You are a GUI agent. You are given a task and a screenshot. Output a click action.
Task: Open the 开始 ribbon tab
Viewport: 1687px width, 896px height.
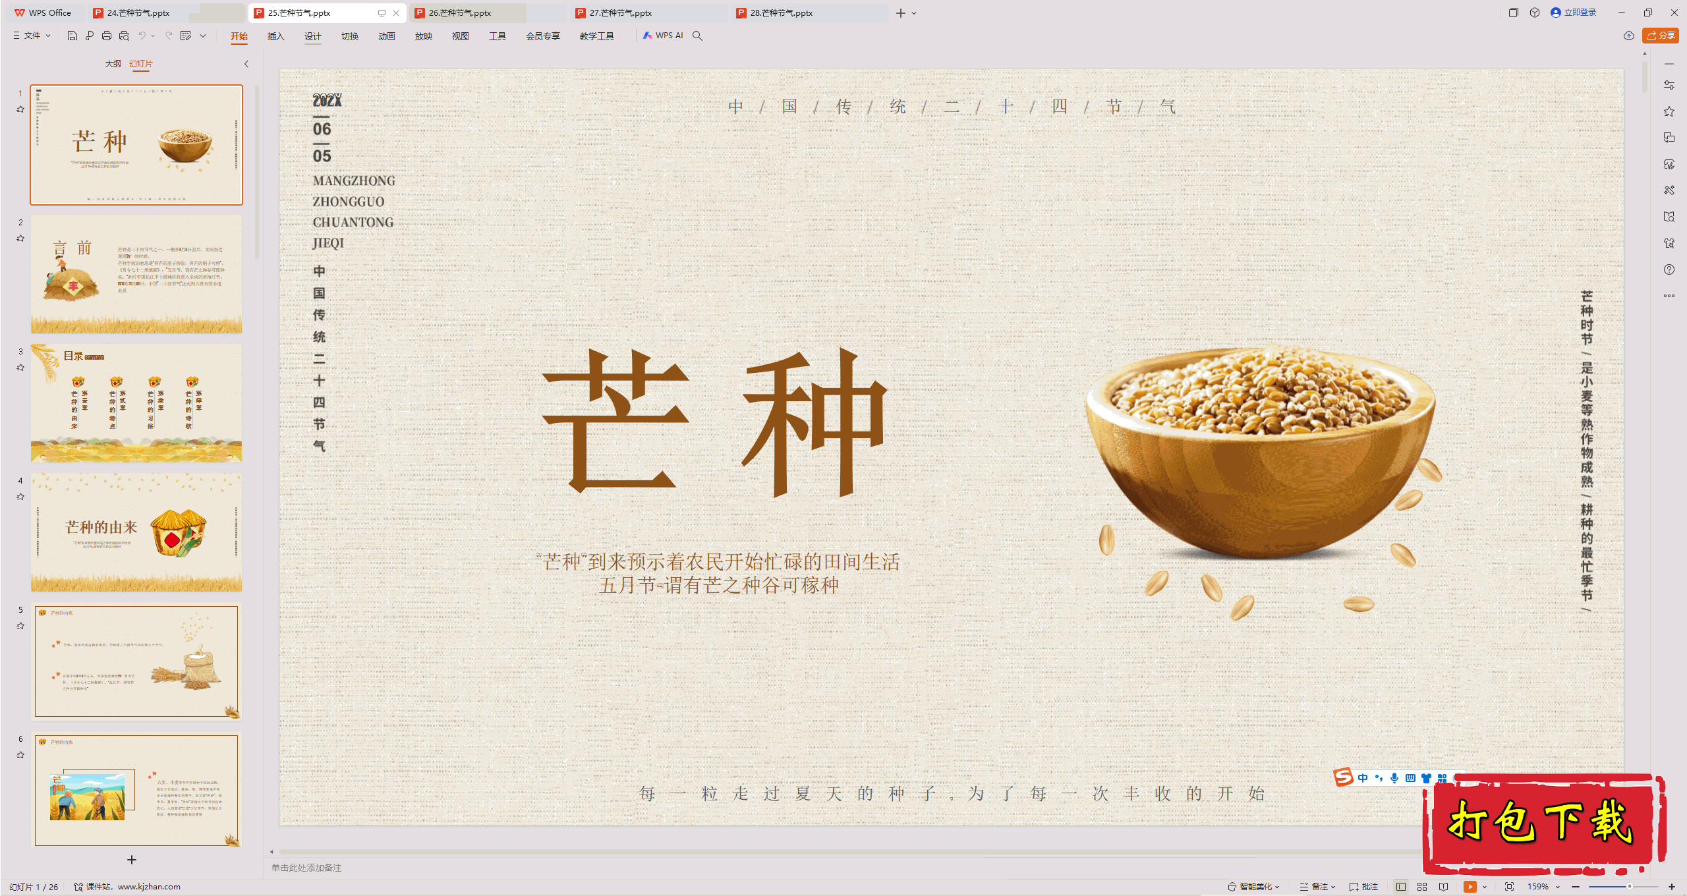[239, 36]
